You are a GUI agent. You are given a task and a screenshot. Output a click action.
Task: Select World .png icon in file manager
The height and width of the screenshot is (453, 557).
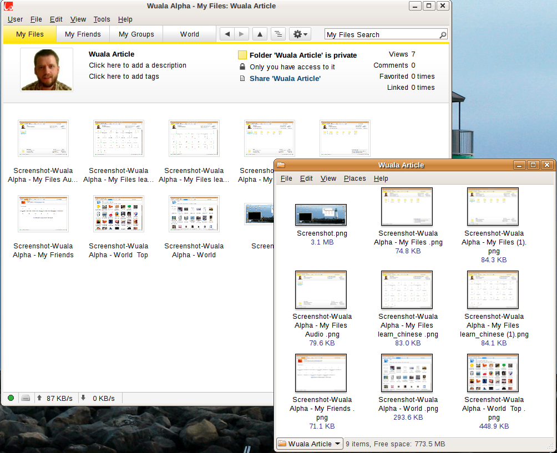coord(407,373)
